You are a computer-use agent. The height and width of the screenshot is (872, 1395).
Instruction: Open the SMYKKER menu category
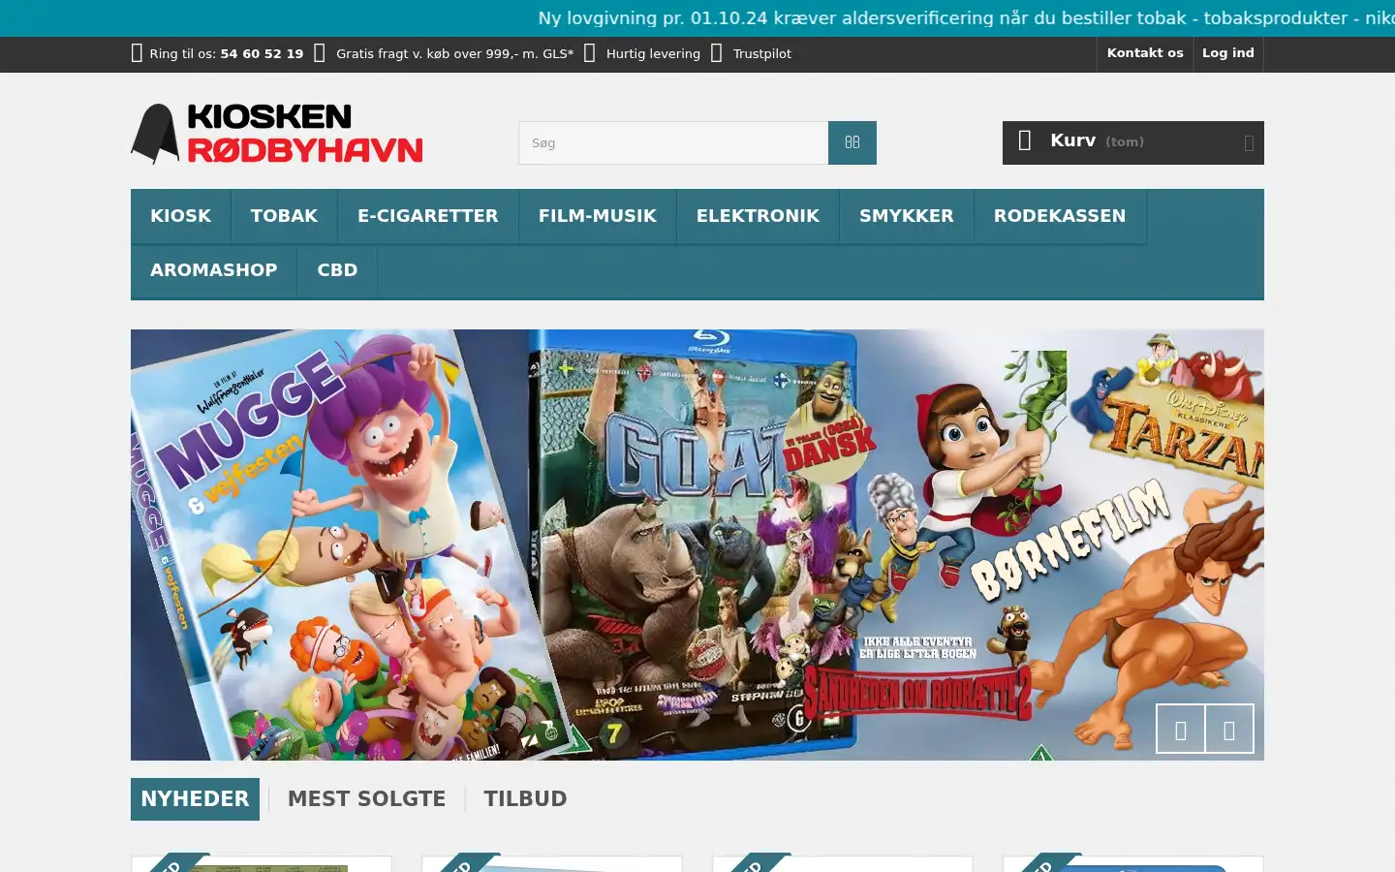907,216
